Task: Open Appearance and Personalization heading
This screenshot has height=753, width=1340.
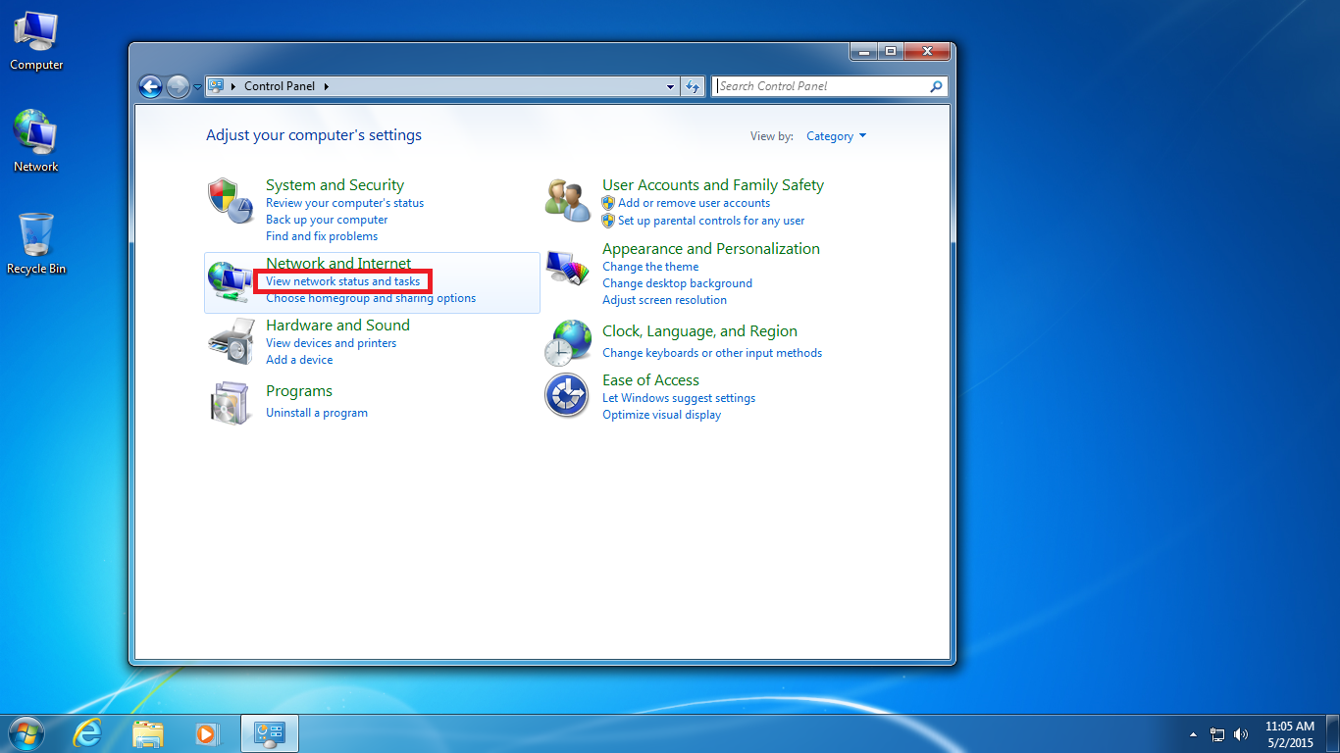Action: pos(711,249)
